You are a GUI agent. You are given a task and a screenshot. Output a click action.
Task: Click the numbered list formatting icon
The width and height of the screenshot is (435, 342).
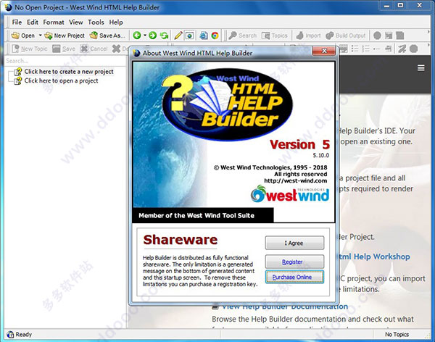click(366, 49)
